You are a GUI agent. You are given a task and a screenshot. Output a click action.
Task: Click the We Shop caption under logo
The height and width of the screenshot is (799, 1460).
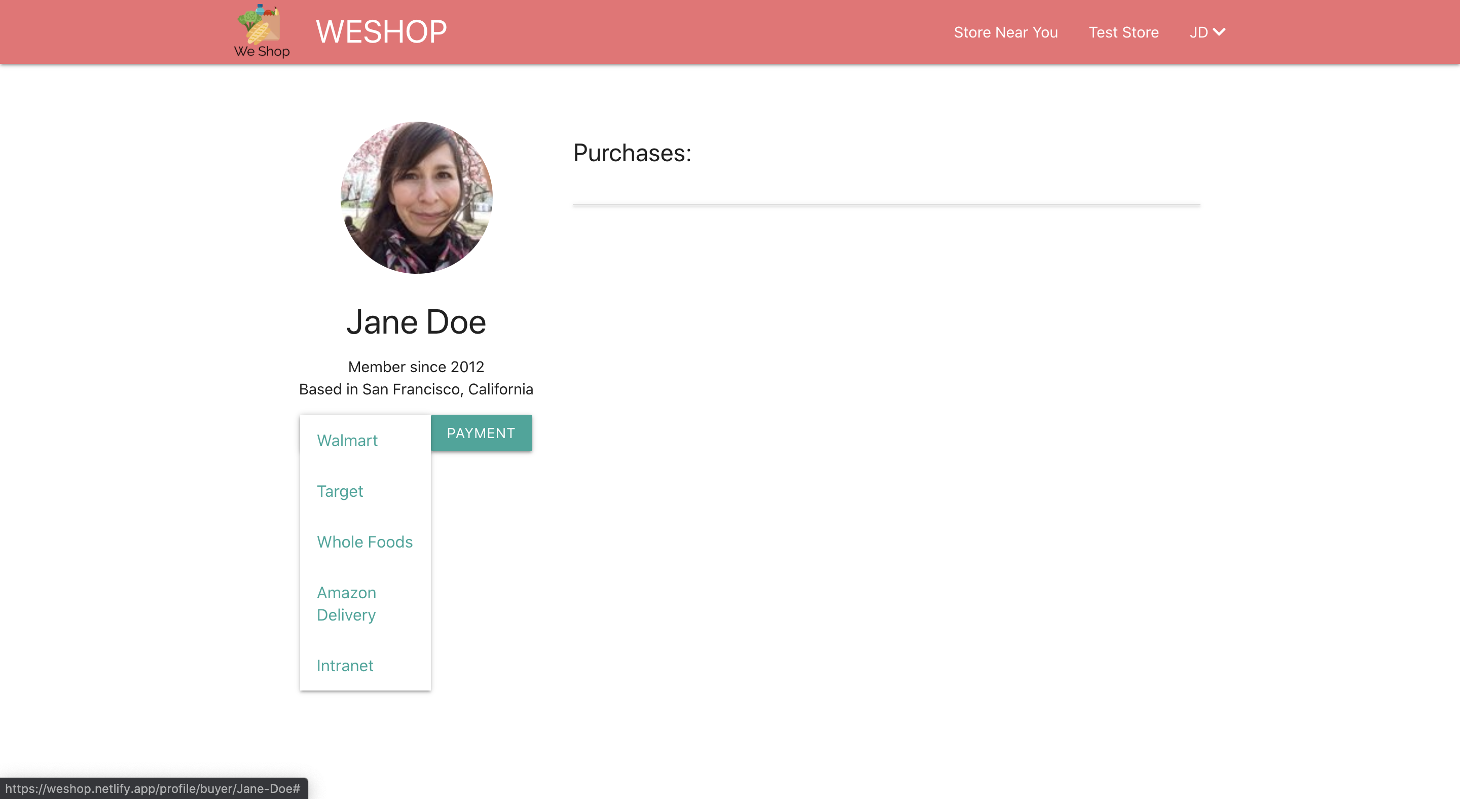[x=262, y=51]
